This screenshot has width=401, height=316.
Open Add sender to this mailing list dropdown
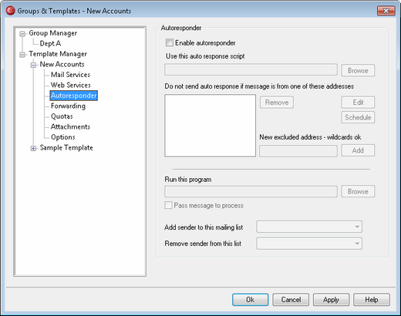pyautogui.click(x=309, y=227)
